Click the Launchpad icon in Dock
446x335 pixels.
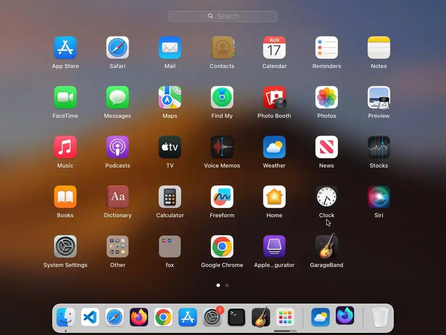point(285,317)
